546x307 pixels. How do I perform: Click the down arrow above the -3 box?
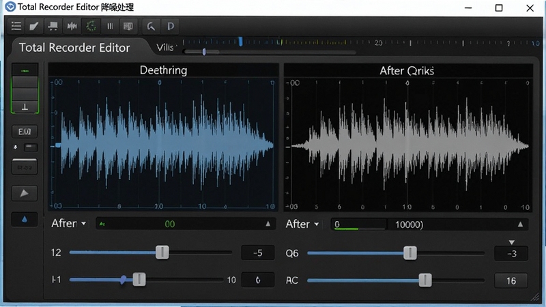[x=511, y=242]
